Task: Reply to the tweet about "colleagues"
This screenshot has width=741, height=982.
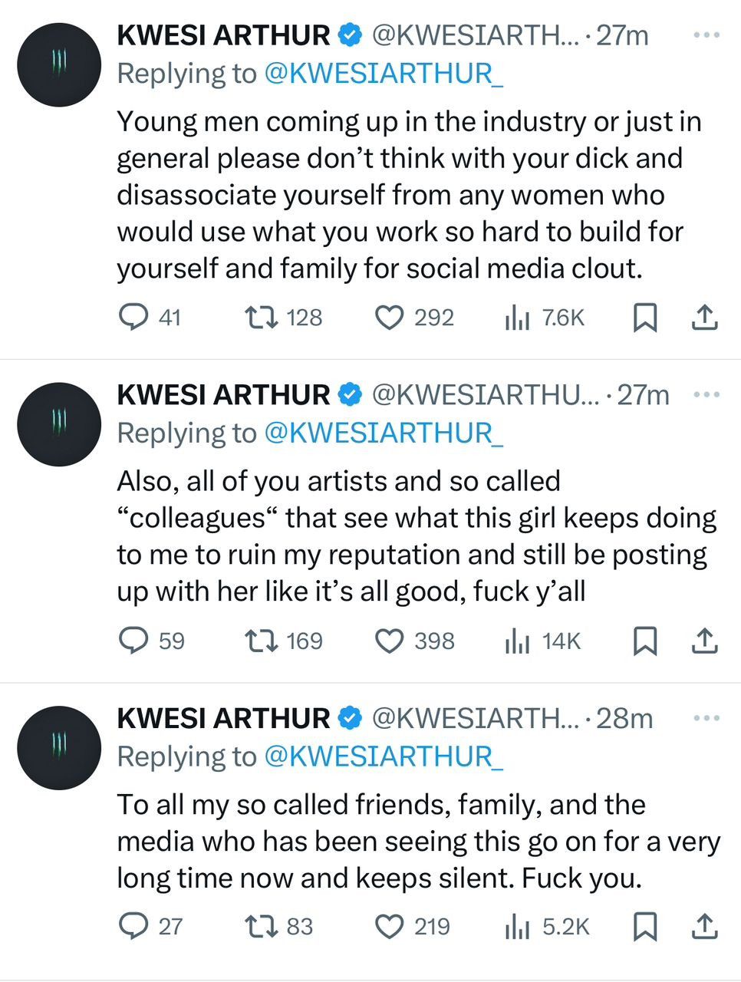Action: coord(134,641)
